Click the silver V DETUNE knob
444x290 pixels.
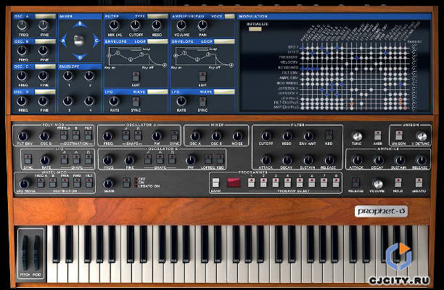pos(422,136)
